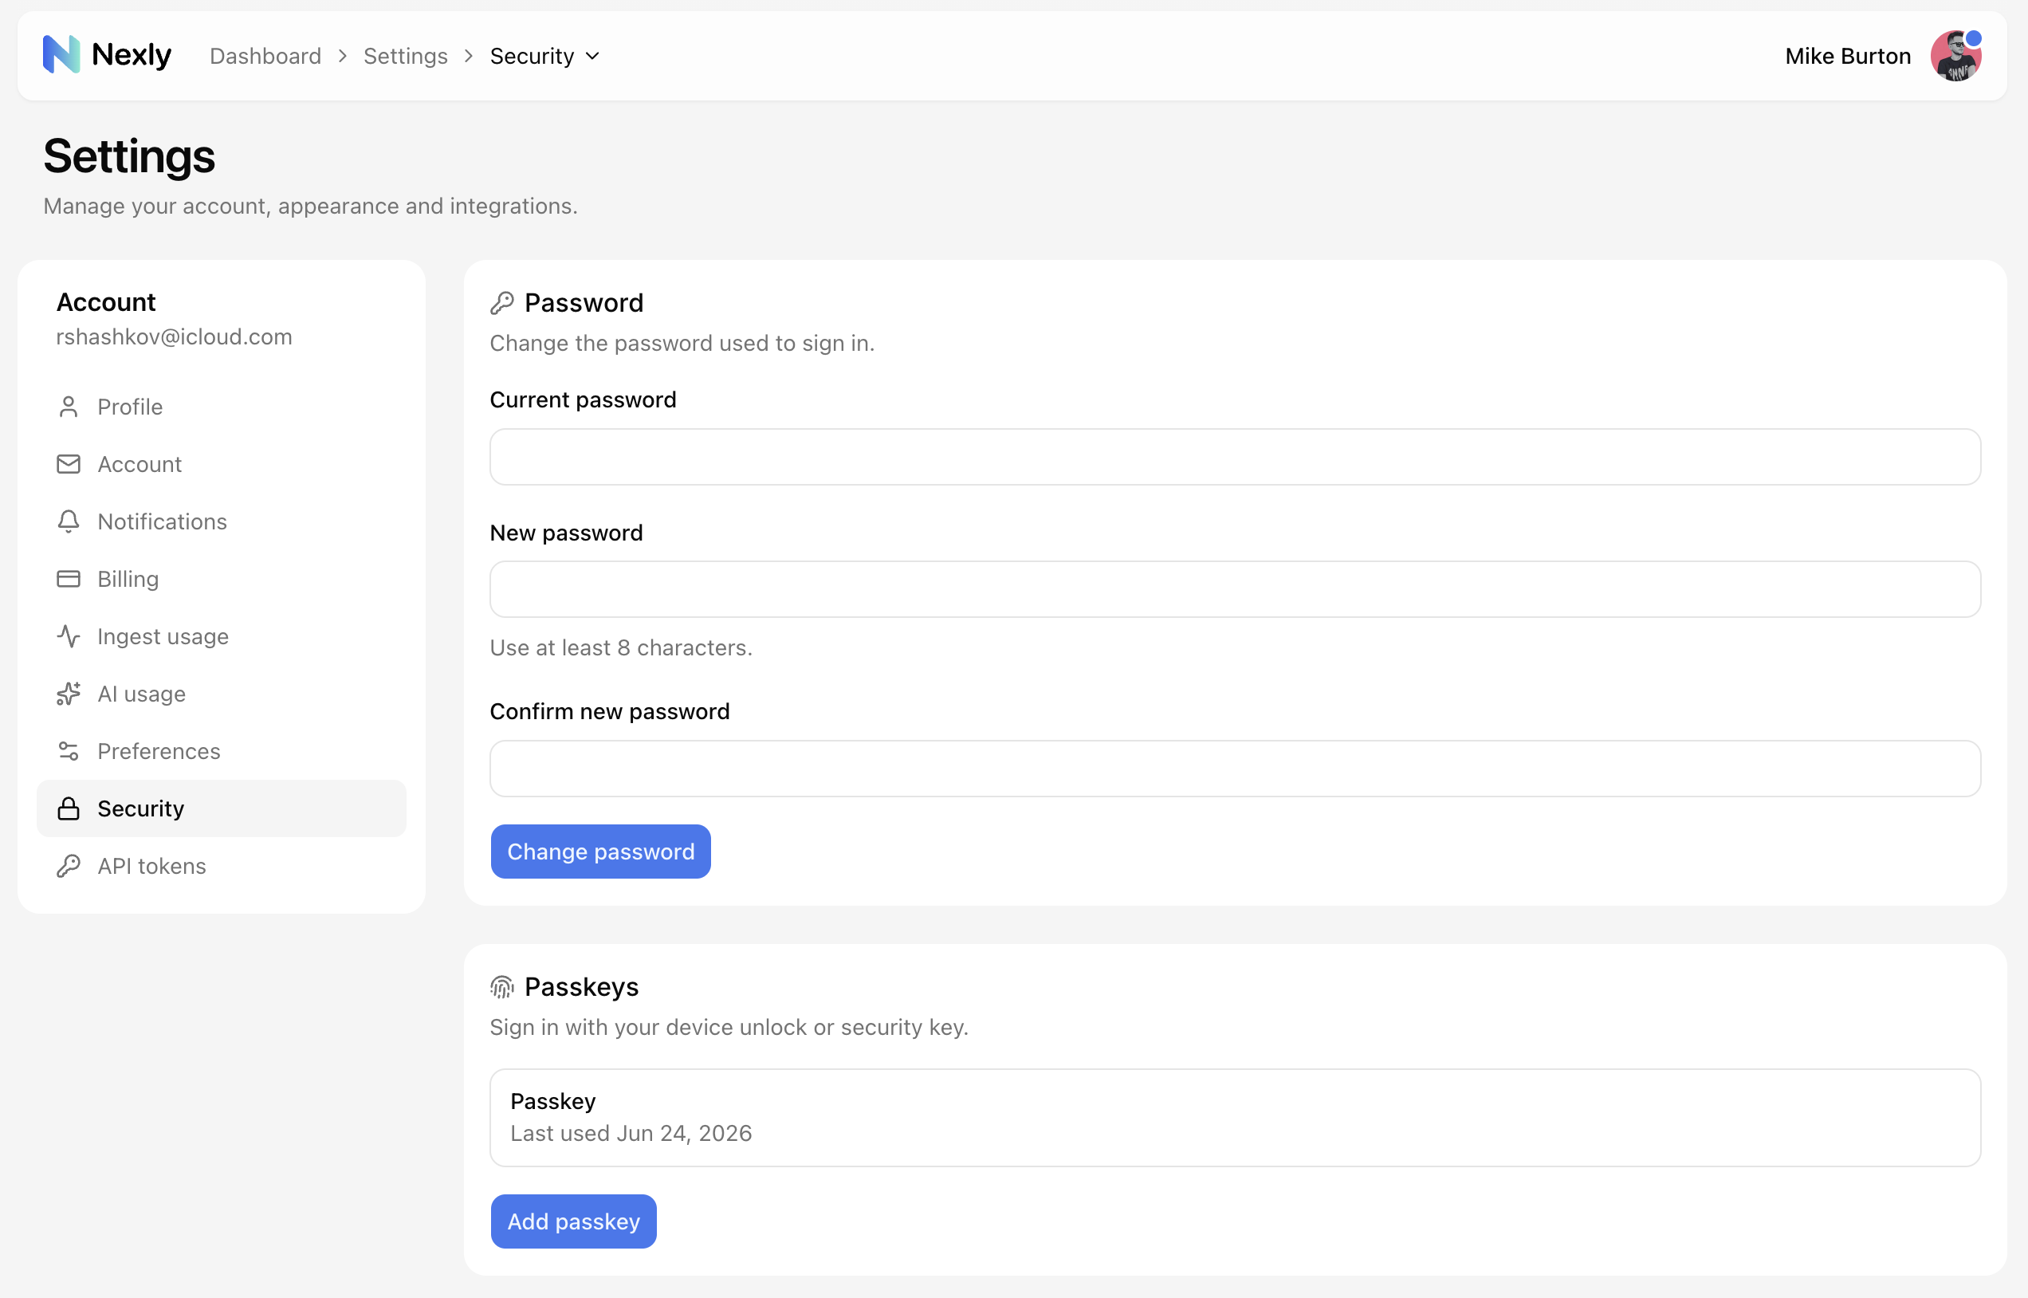Click the Password section heading
Viewport: 2028px width, 1298px height.
pyautogui.click(x=584, y=303)
